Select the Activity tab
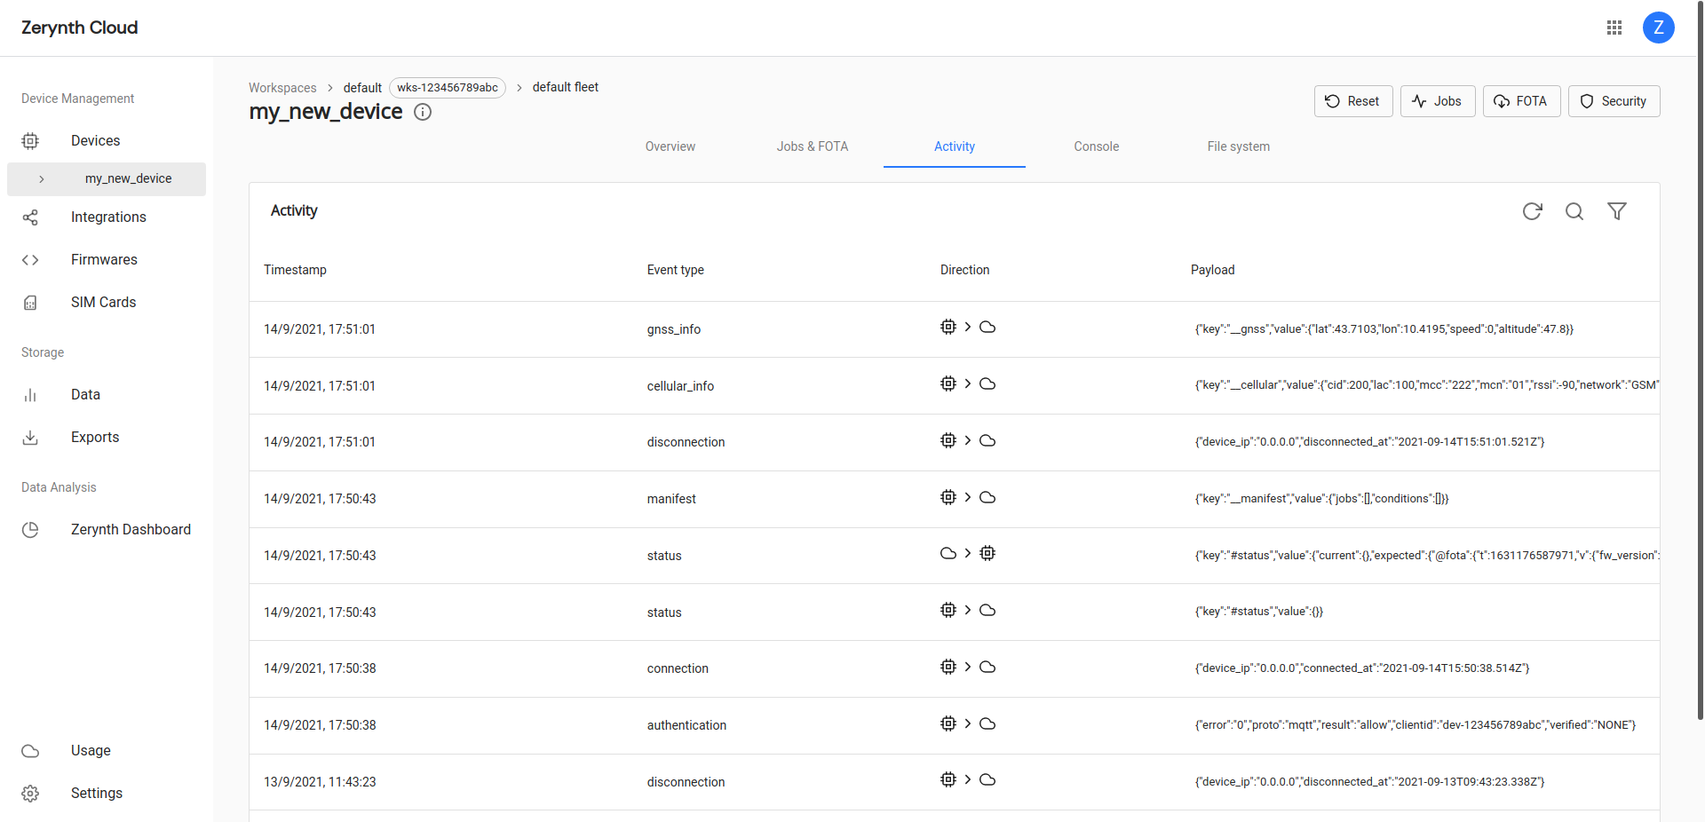This screenshot has height=822, width=1705. (x=955, y=146)
